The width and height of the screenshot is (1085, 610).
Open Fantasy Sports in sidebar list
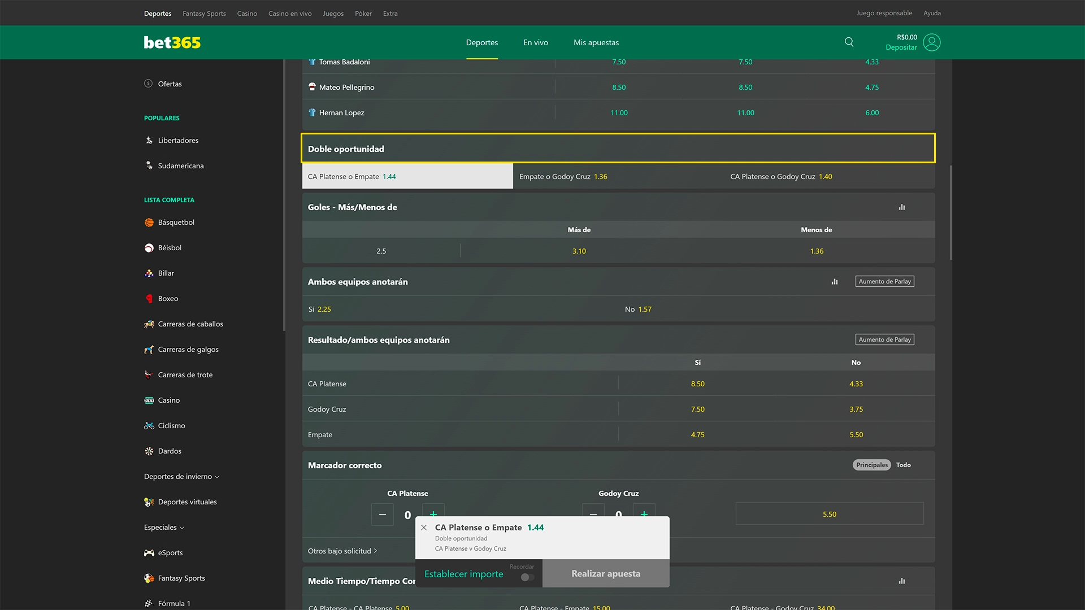tap(181, 578)
